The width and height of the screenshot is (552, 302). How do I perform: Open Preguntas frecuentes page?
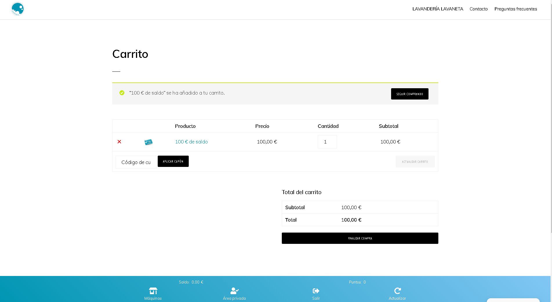515,9
